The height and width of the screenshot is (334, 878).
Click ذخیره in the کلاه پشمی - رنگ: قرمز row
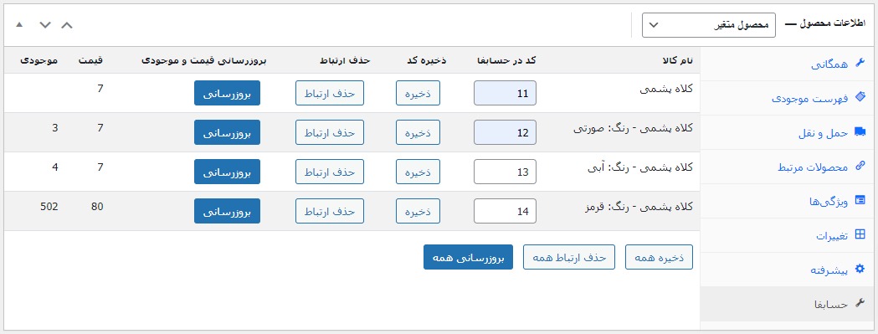418,211
